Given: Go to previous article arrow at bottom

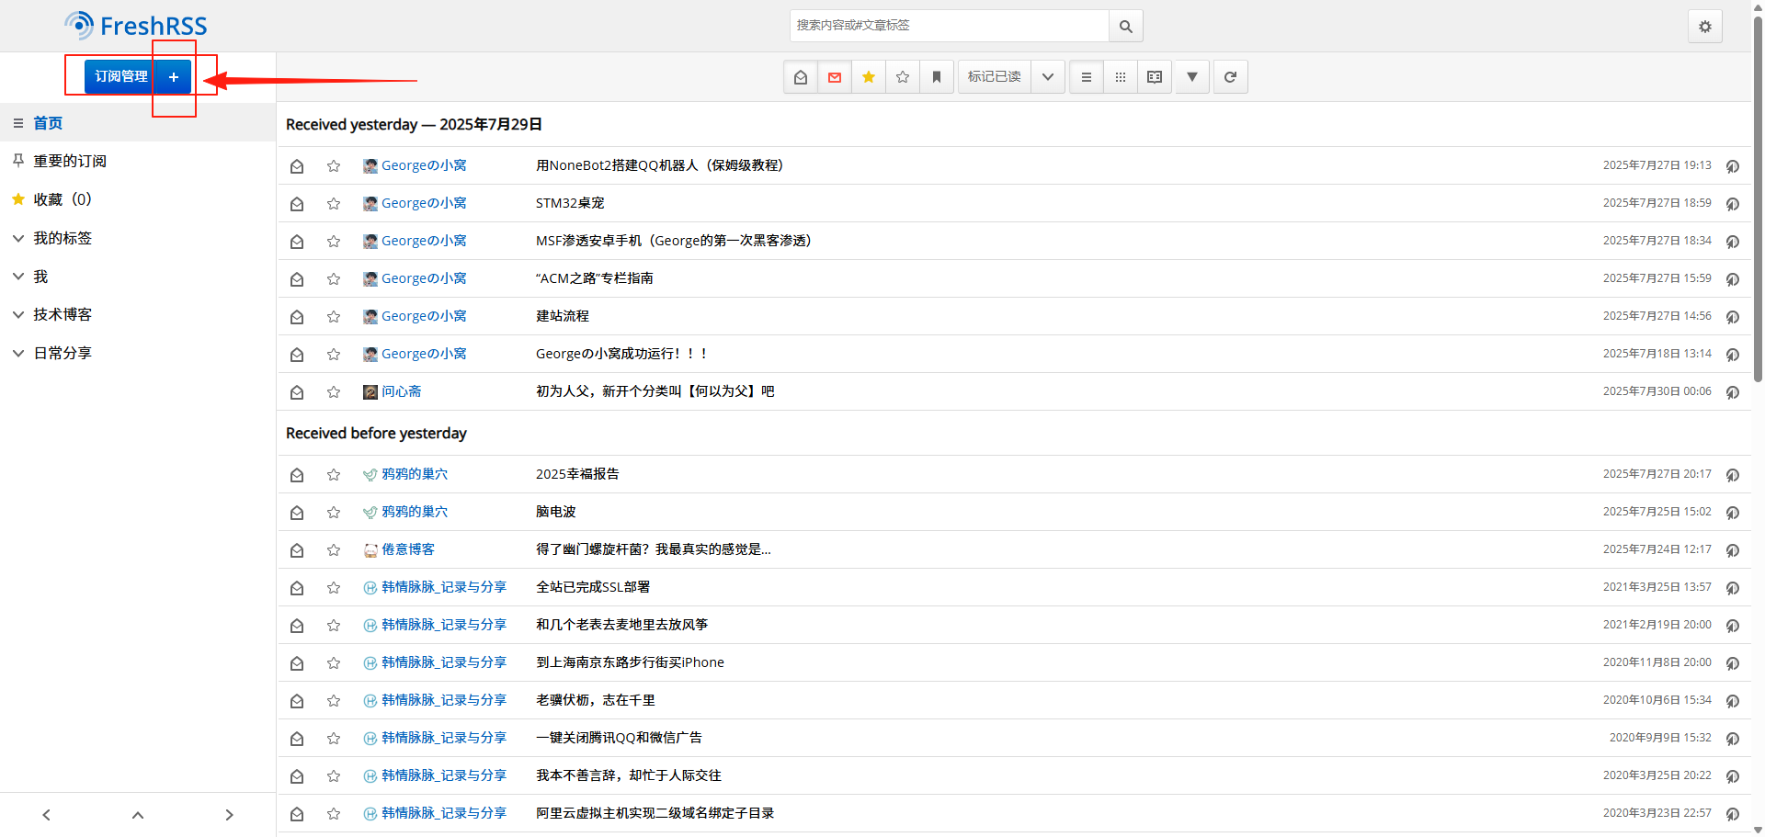Looking at the screenshot, I should click(46, 815).
